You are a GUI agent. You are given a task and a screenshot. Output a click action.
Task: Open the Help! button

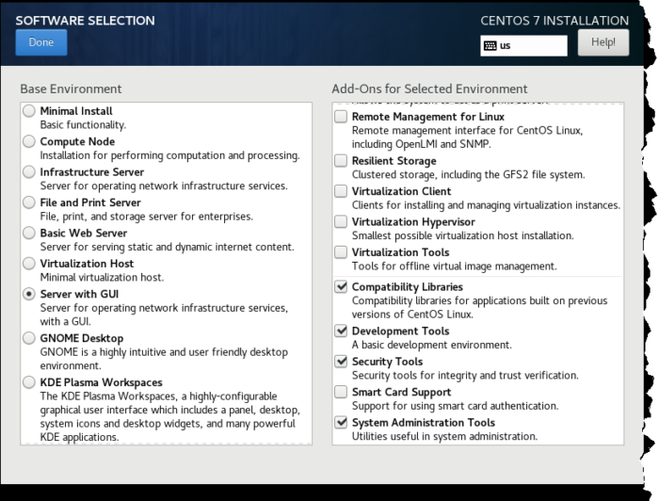click(603, 42)
